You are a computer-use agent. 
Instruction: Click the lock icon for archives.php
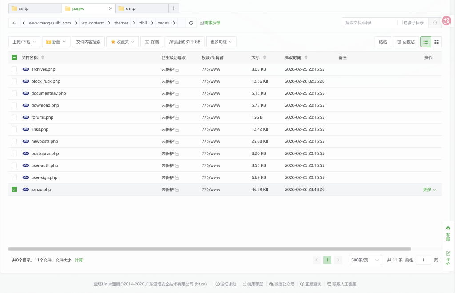point(177,70)
